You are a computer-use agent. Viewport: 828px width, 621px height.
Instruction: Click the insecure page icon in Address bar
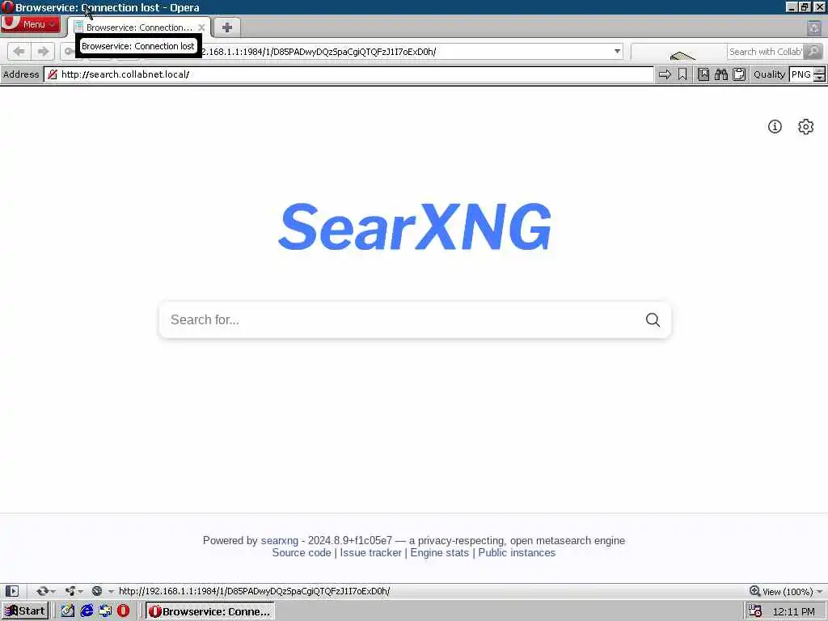(53, 74)
